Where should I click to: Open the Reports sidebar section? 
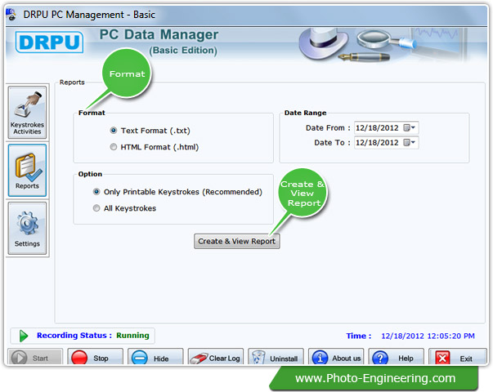pyautogui.click(x=27, y=170)
